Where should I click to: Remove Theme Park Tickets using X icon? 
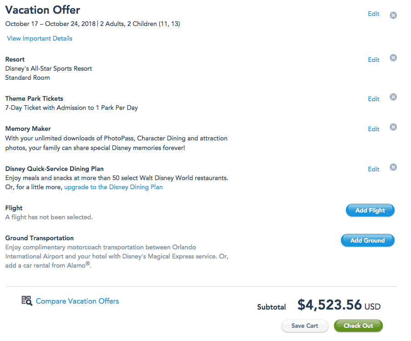[393, 97]
